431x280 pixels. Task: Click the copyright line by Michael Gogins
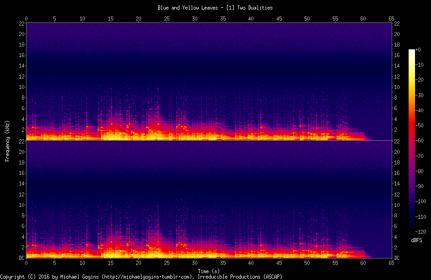(141, 277)
